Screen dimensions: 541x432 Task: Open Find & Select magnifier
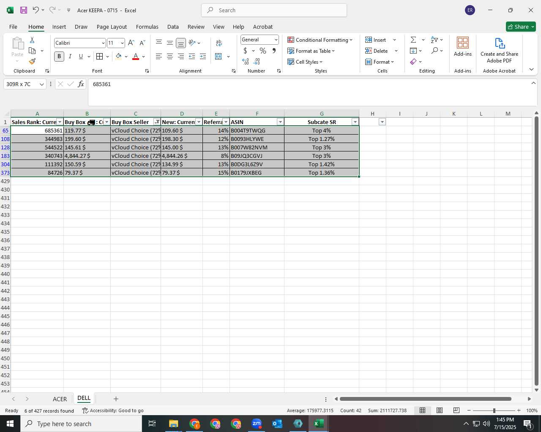tap(434, 51)
